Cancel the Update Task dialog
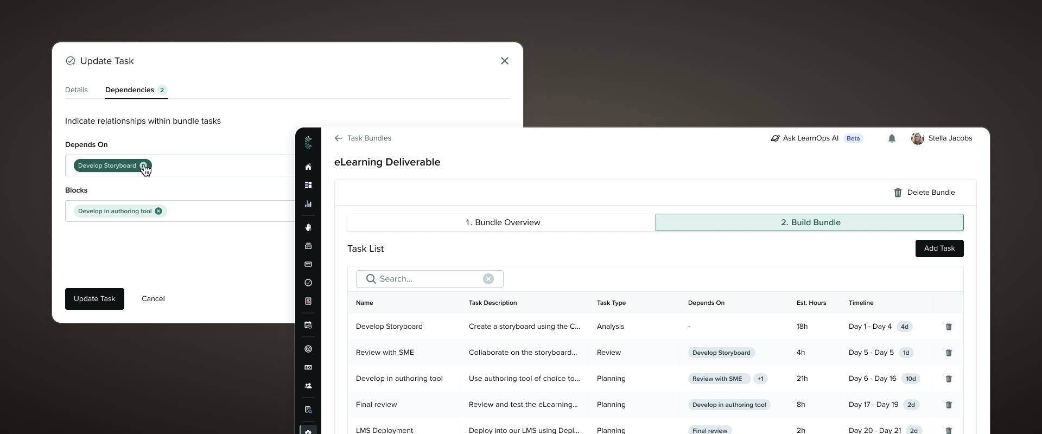 (x=153, y=299)
